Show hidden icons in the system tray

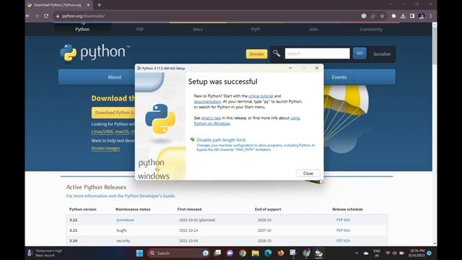pyautogui.click(x=357, y=253)
